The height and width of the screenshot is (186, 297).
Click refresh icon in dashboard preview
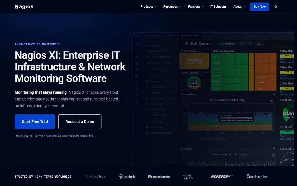coord(242,44)
